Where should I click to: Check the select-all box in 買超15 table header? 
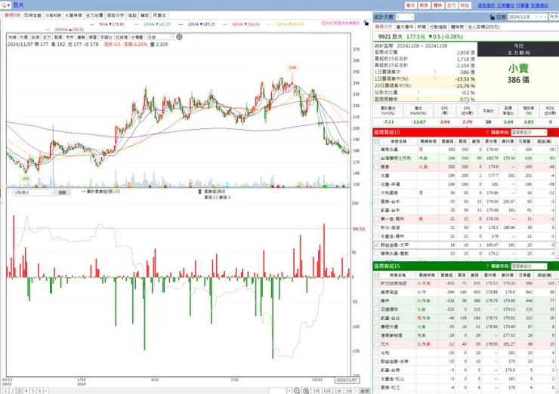click(x=376, y=141)
